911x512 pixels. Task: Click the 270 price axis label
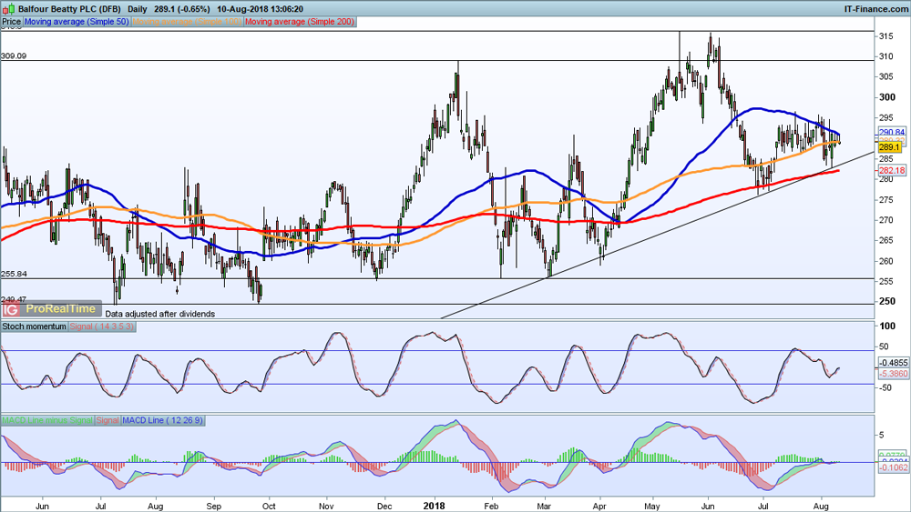pyautogui.click(x=886, y=220)
